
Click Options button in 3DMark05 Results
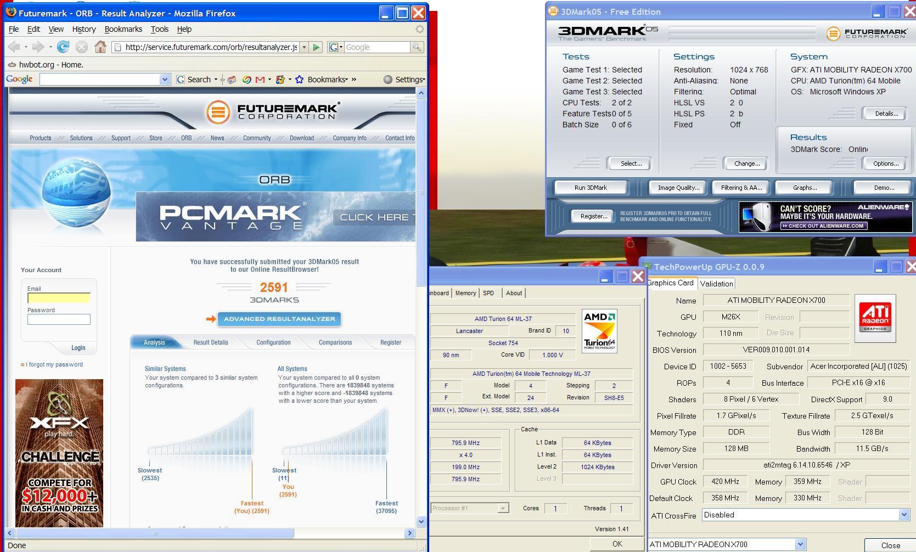[885, 164]
